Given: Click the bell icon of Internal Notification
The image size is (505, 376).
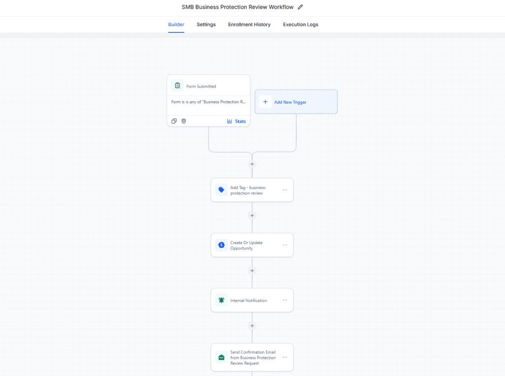Looking at the screenshot, I should [221, 300].
